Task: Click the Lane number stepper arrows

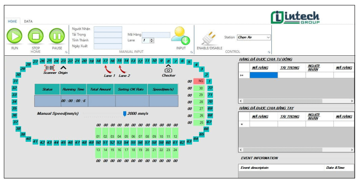Action: (152, 41)
